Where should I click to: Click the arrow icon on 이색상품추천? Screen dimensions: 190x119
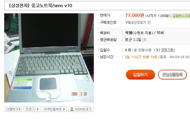coord(64,109)
